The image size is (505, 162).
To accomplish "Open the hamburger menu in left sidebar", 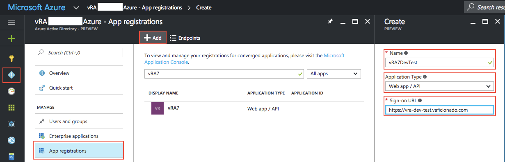I will pyautogui.click(x=11, y=22).
